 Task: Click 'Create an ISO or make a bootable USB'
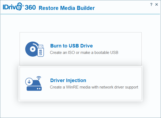click(x=84, y=53)
